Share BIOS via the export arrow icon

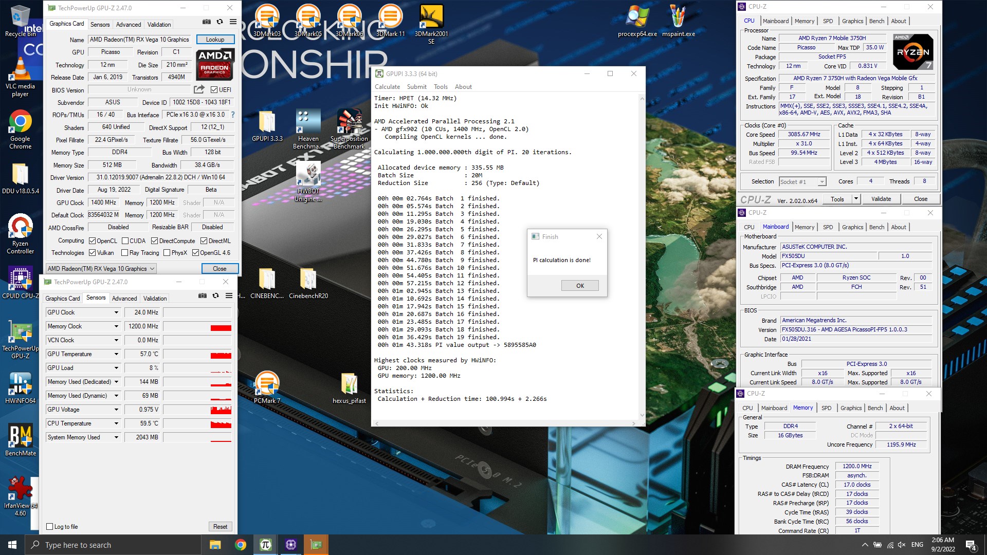(199, 89)
